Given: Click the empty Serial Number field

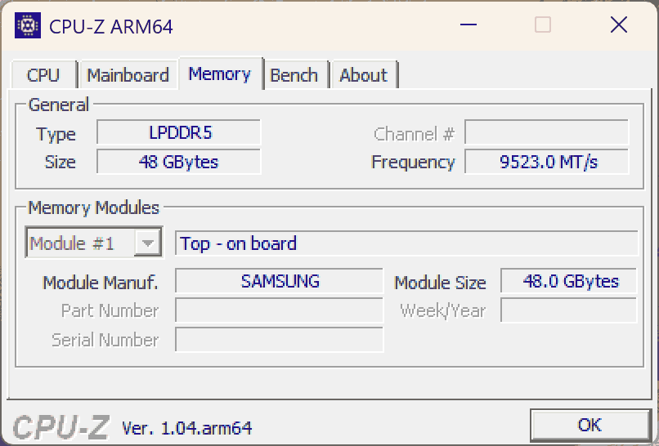Looking at the screenshot, I should tap(279, 340).
